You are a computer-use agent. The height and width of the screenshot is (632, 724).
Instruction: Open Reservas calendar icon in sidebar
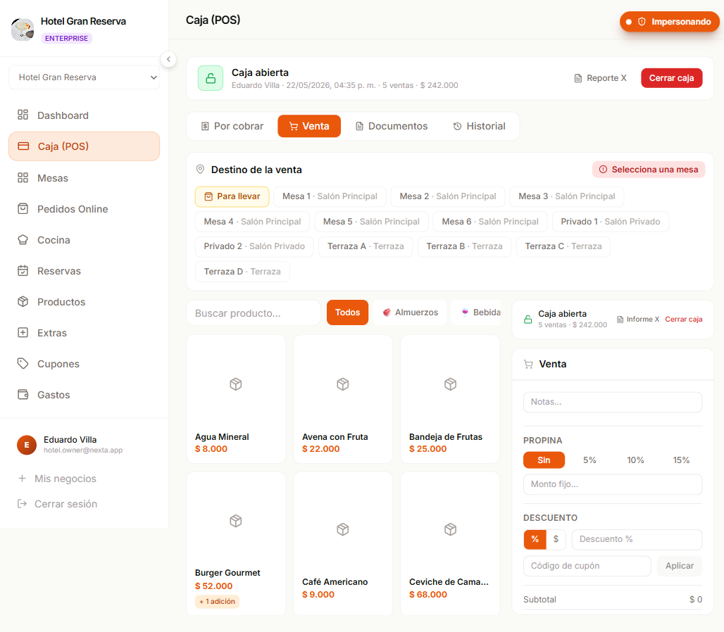point(23,271)
